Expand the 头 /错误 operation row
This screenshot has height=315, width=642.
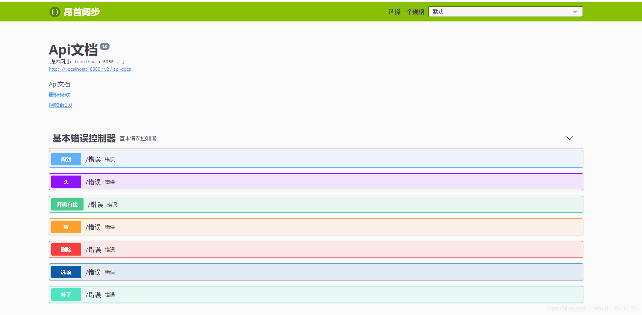tap(316, 182)
